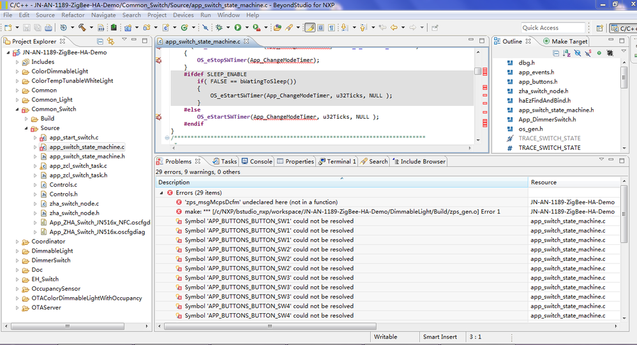Click the green chip device icon
The image size is (637, 345).
click(114, 27)
